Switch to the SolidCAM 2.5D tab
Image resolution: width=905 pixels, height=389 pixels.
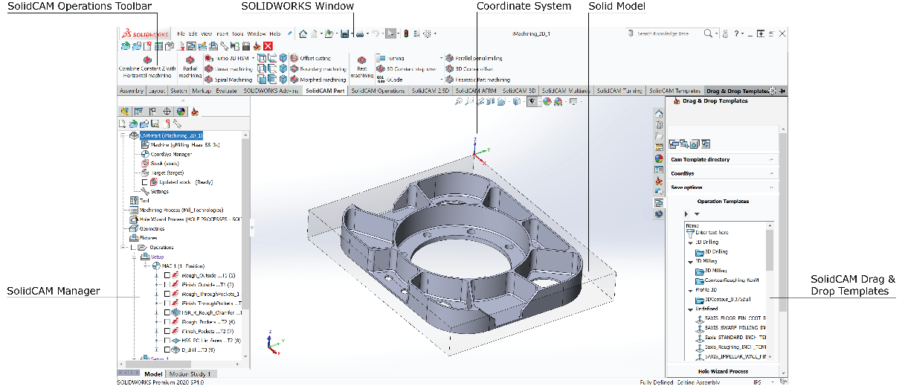(x=431, y=91)
